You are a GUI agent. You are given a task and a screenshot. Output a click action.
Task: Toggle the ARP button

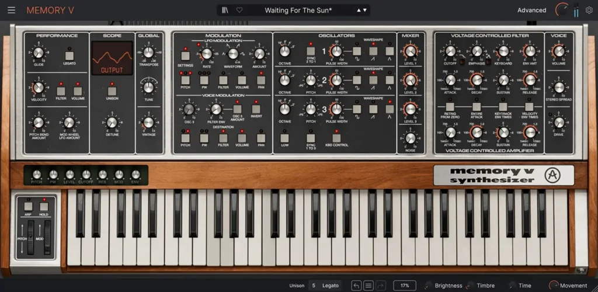pos(28,207)
